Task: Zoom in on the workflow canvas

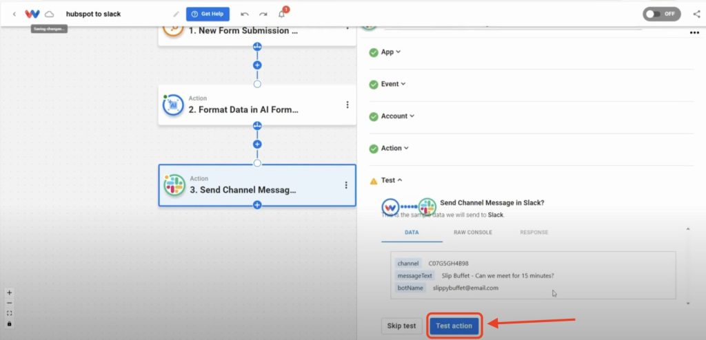Action: pos(10,293)
